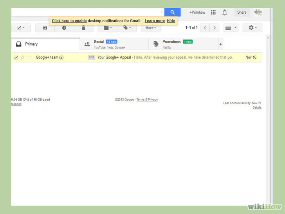
Task: Open the Wikihow profile avatar
Action: 258,12
